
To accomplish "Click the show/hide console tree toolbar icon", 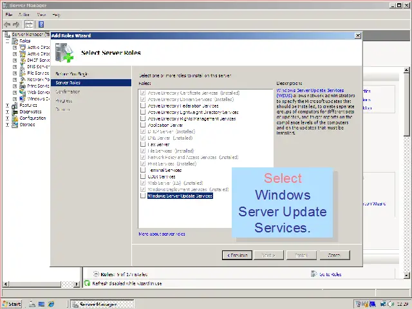I will coord(29,24).
